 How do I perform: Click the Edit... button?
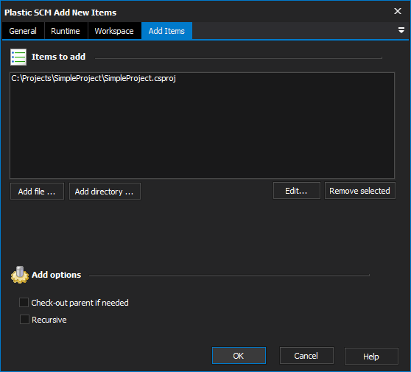[x=296, y=191]
